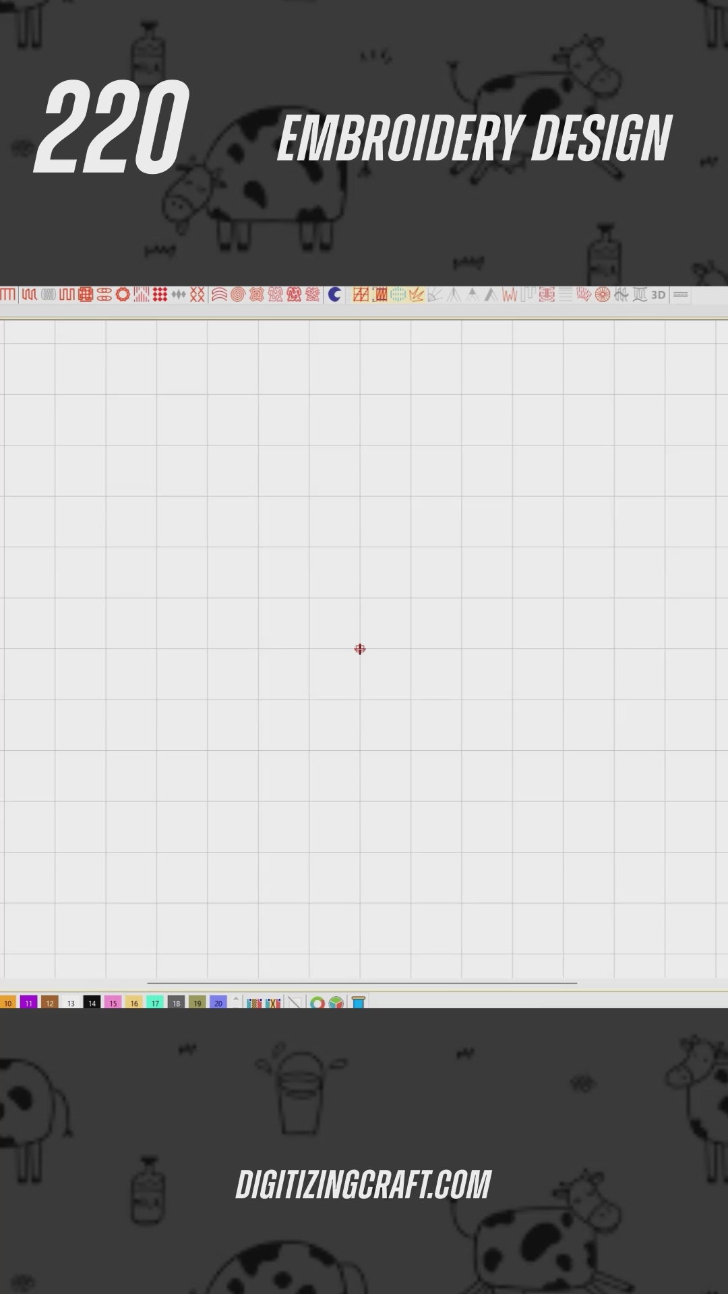
Task: Click the radial wheel stitch icon
Action: (603, 295)
